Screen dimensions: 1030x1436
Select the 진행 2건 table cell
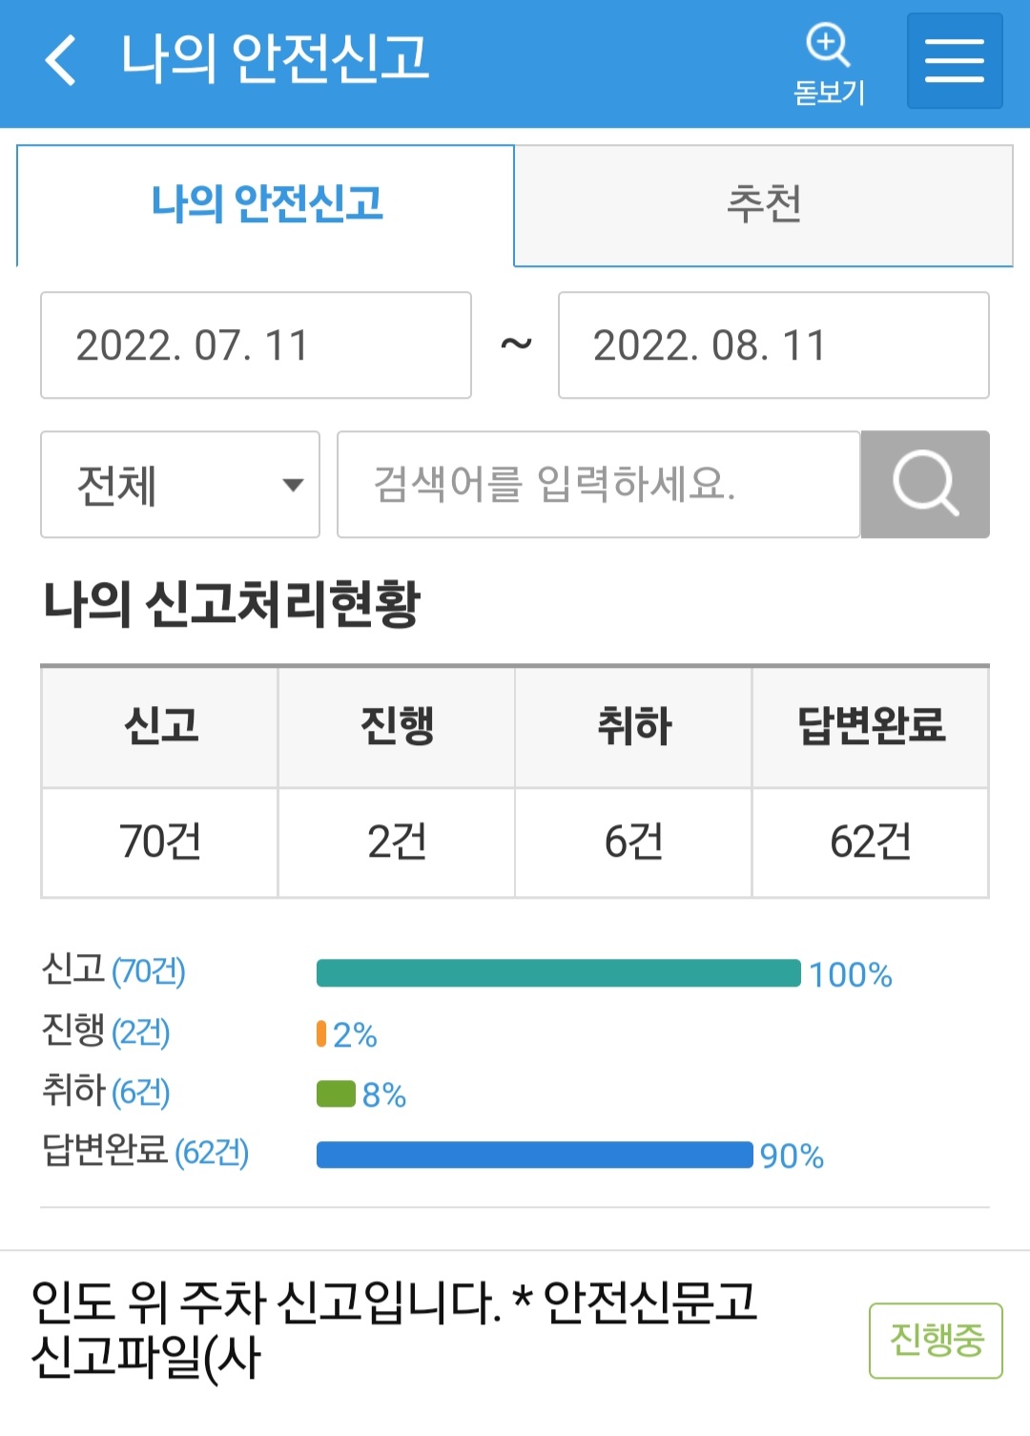coord(397,842)
